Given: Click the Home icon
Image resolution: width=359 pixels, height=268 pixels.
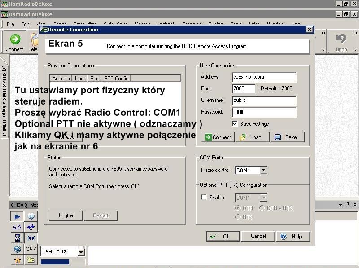Looking at the screenshot, I should 17,260.
